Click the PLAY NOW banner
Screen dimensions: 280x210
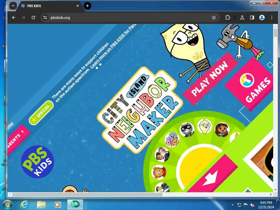[x=211, y=79]
